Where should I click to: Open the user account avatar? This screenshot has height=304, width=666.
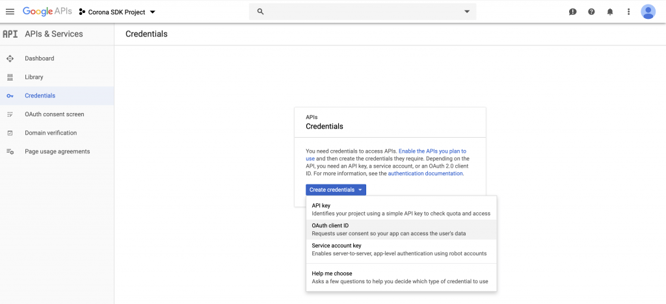pos(648,12)
